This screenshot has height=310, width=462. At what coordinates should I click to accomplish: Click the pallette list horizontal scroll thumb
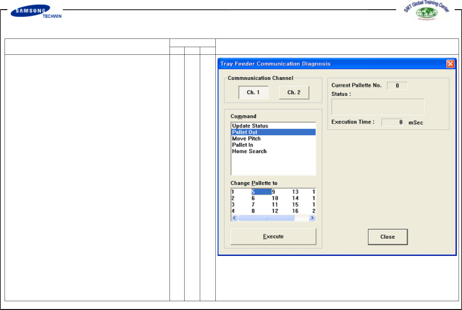[266, 218]
